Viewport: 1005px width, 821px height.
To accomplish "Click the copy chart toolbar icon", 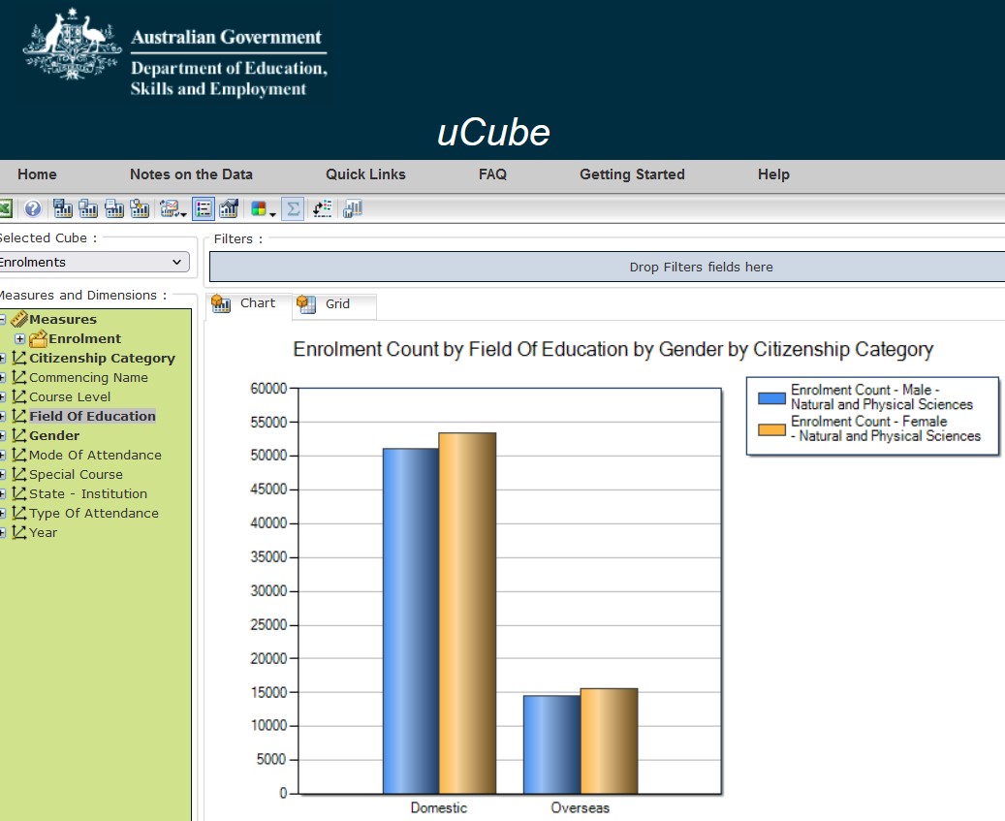I will tap(88, 209).
